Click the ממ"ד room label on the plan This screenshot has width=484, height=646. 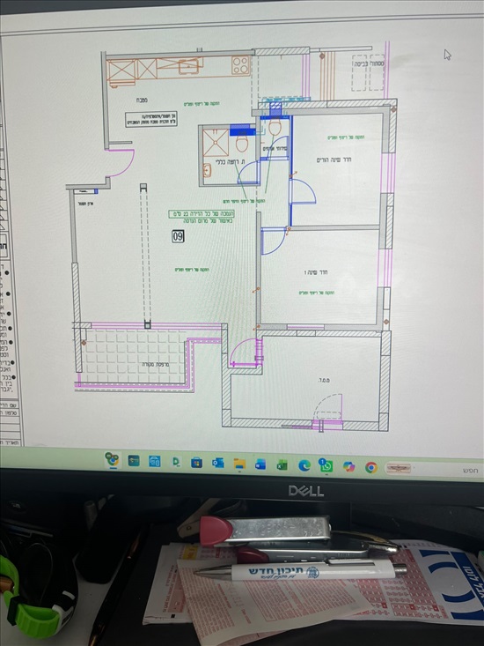(323, 380)
